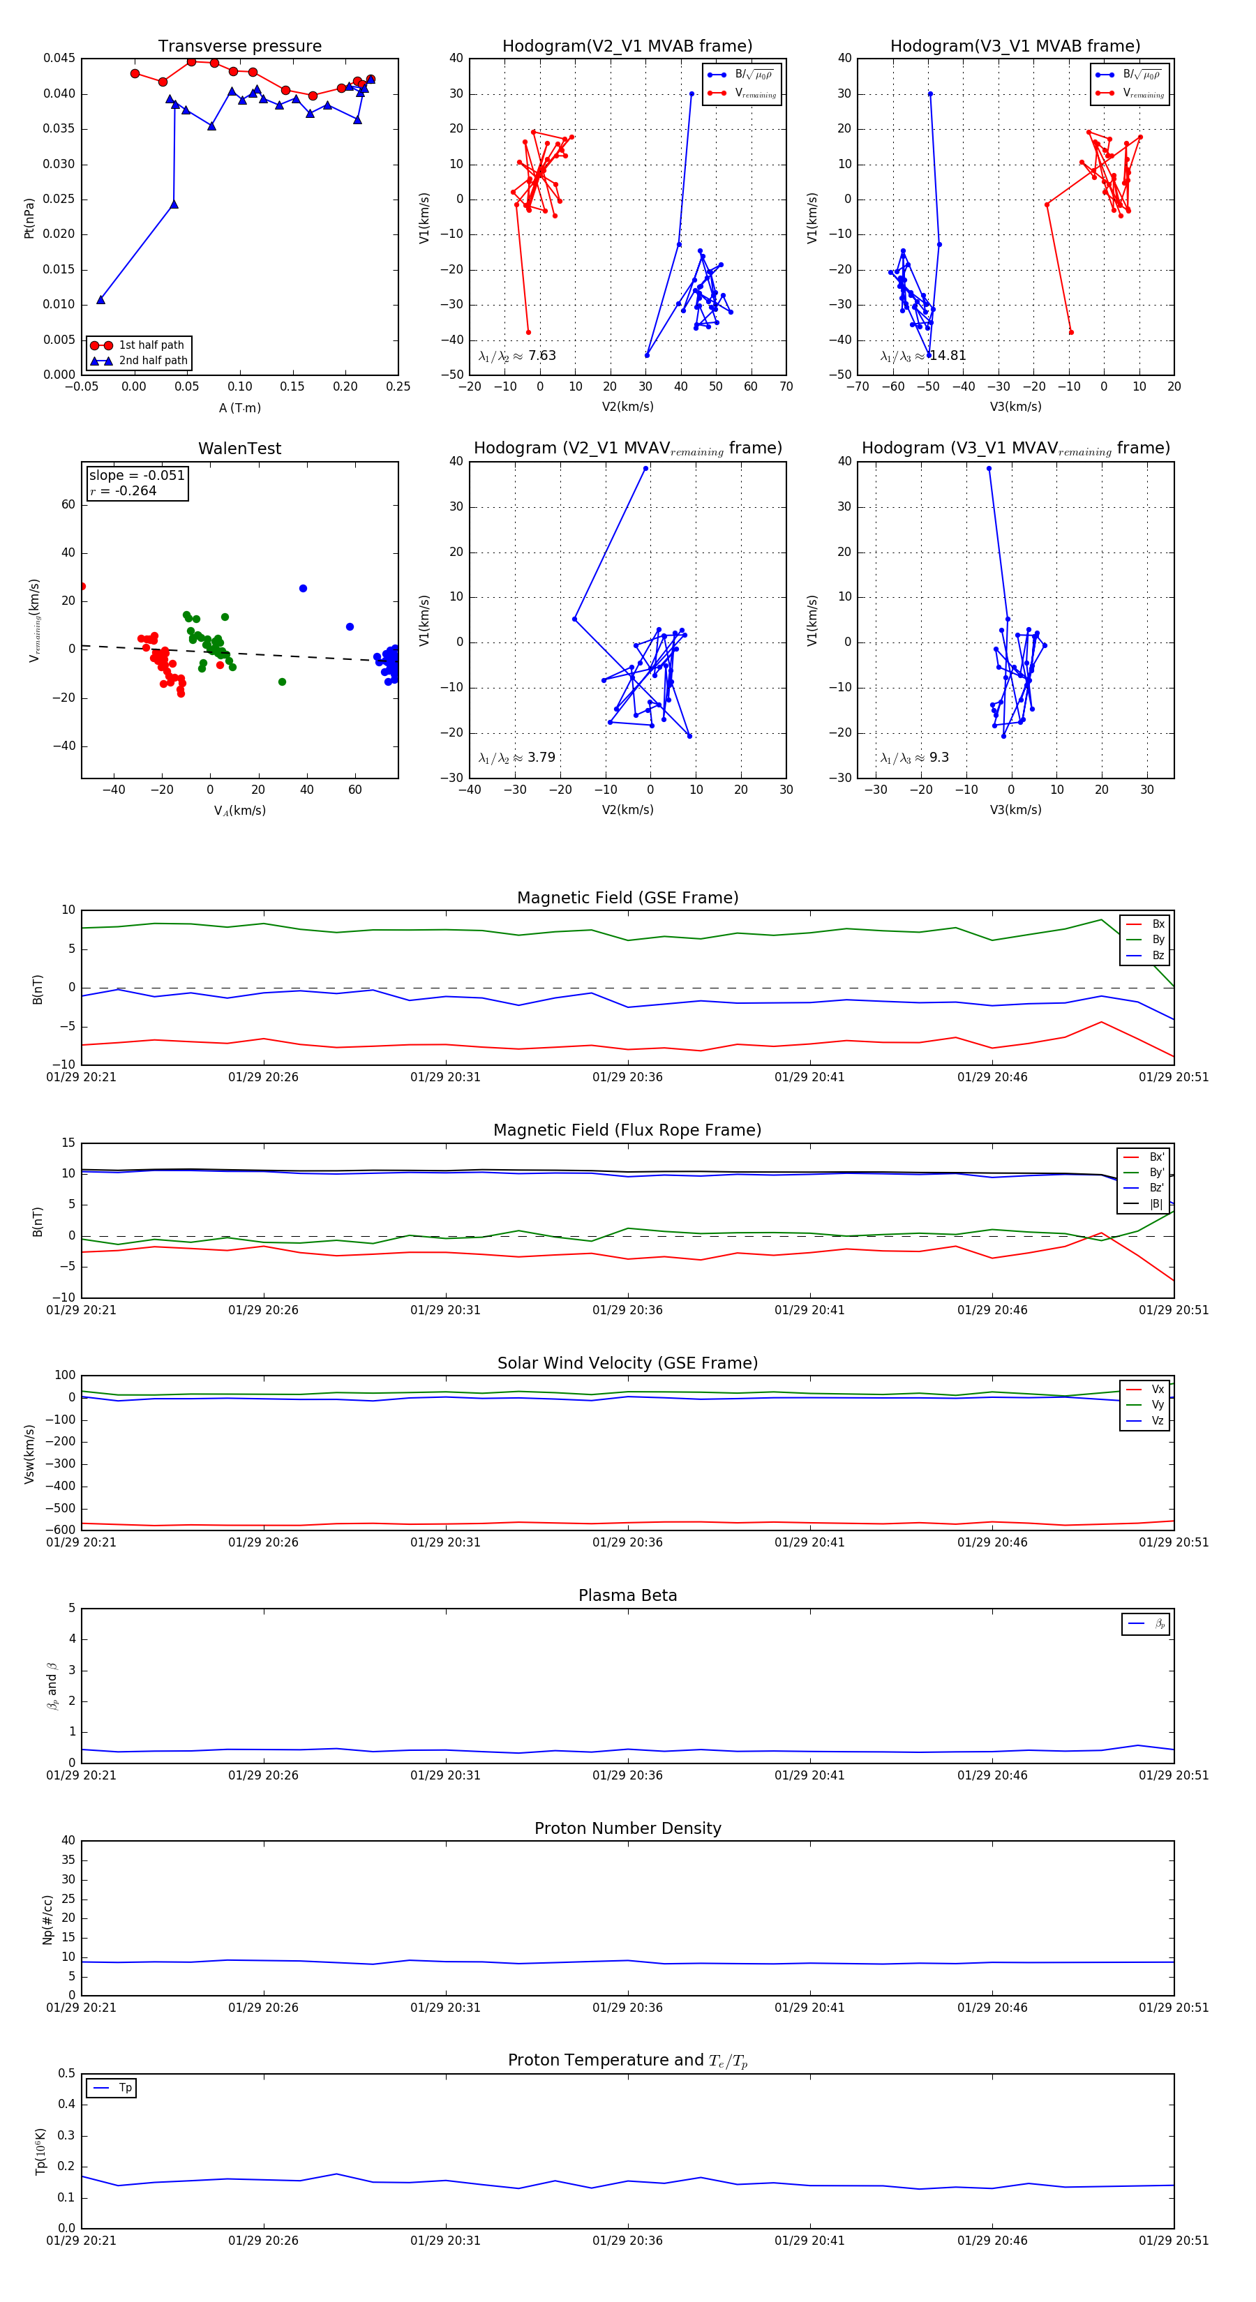Click the '01/29 20:36' tick under Plasma Beta
The height and width of the screenshot is (2302, 1256).
click(x=627, y=1775)
